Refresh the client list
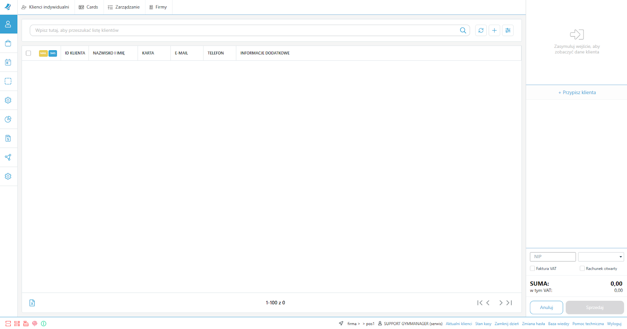The image size is (627, 329). coord(481,31)
